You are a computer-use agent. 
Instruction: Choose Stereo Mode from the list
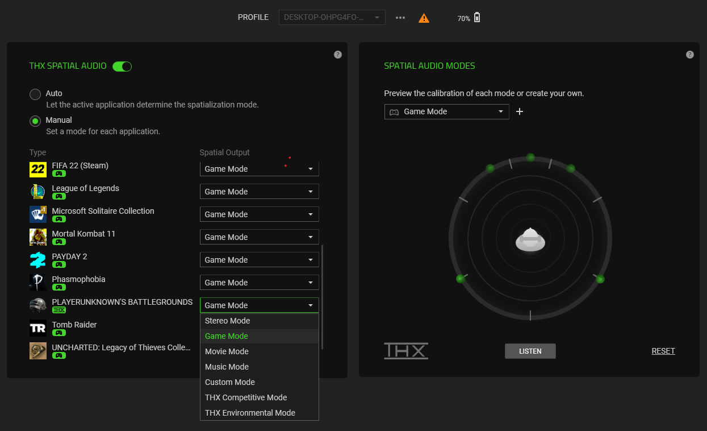[x=260, y=321]
